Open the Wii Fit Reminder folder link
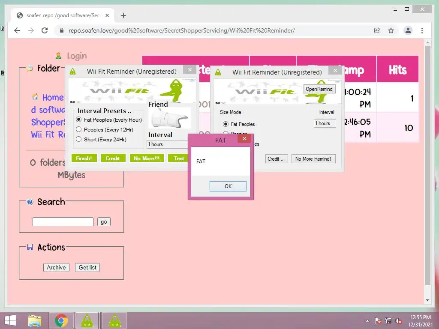The image size is (439, 329). click(48, 135)
